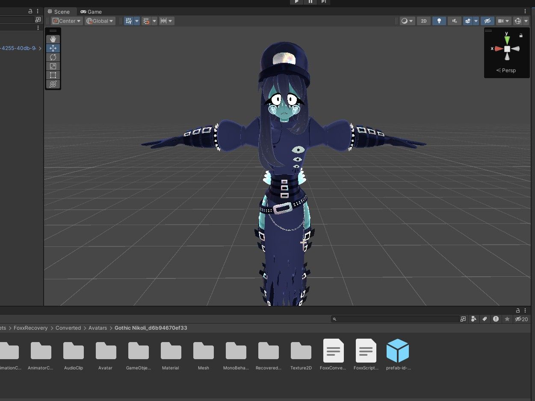Select the Rotate tool
Screen dimensions: 535x401
point(53,57)
